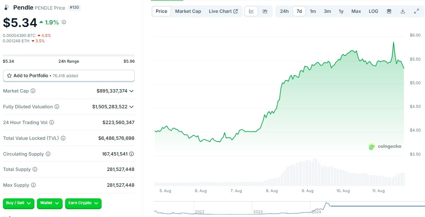425x217 pixels.
Task: Select the Price tab
Action: point(161,11)
